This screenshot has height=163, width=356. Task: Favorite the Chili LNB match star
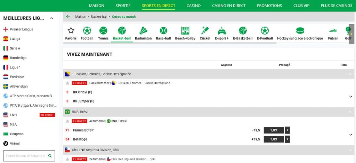tap(67, 159)
